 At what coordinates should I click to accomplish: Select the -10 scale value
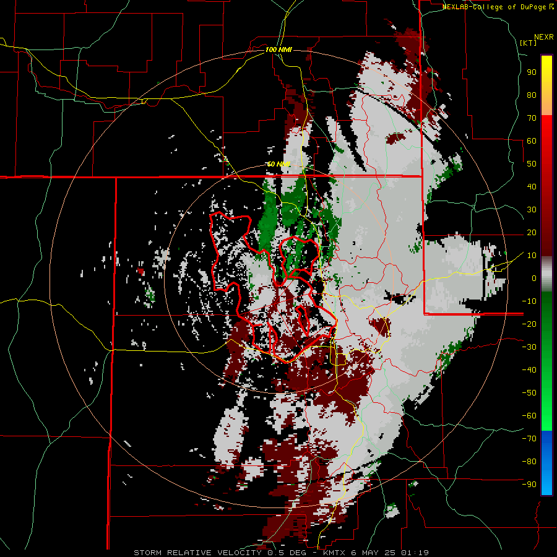pyautogui.click(x=529, y=301)
